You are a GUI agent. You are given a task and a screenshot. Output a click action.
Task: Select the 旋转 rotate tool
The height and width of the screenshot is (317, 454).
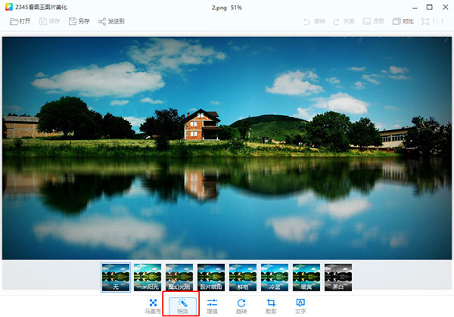point(241,306)
